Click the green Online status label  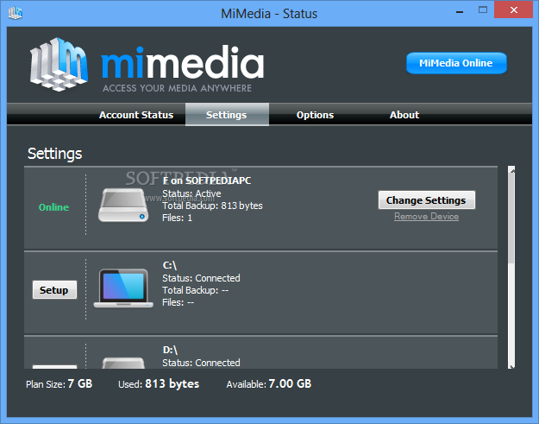click(x=54, y=207)
